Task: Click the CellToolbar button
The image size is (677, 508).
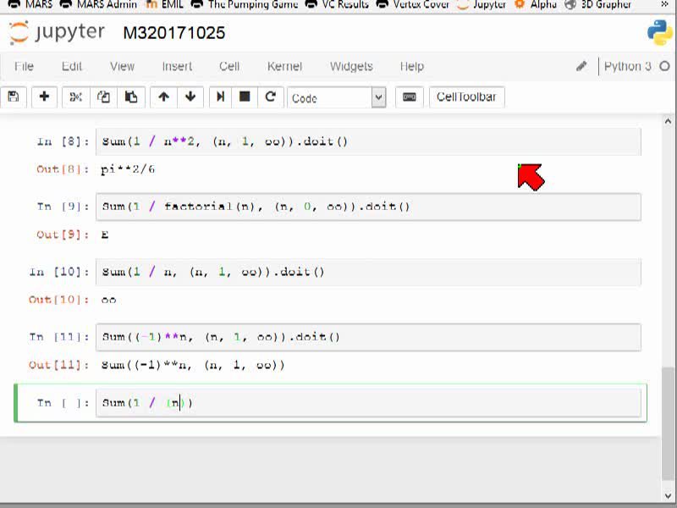Action: tap(467, 97)
